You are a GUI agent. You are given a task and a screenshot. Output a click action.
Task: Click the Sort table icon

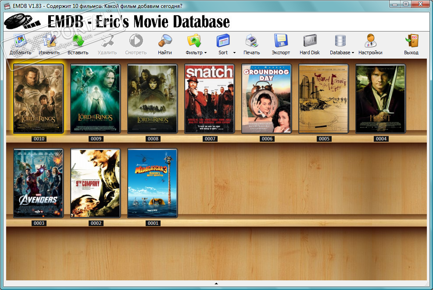click(223, 41)
